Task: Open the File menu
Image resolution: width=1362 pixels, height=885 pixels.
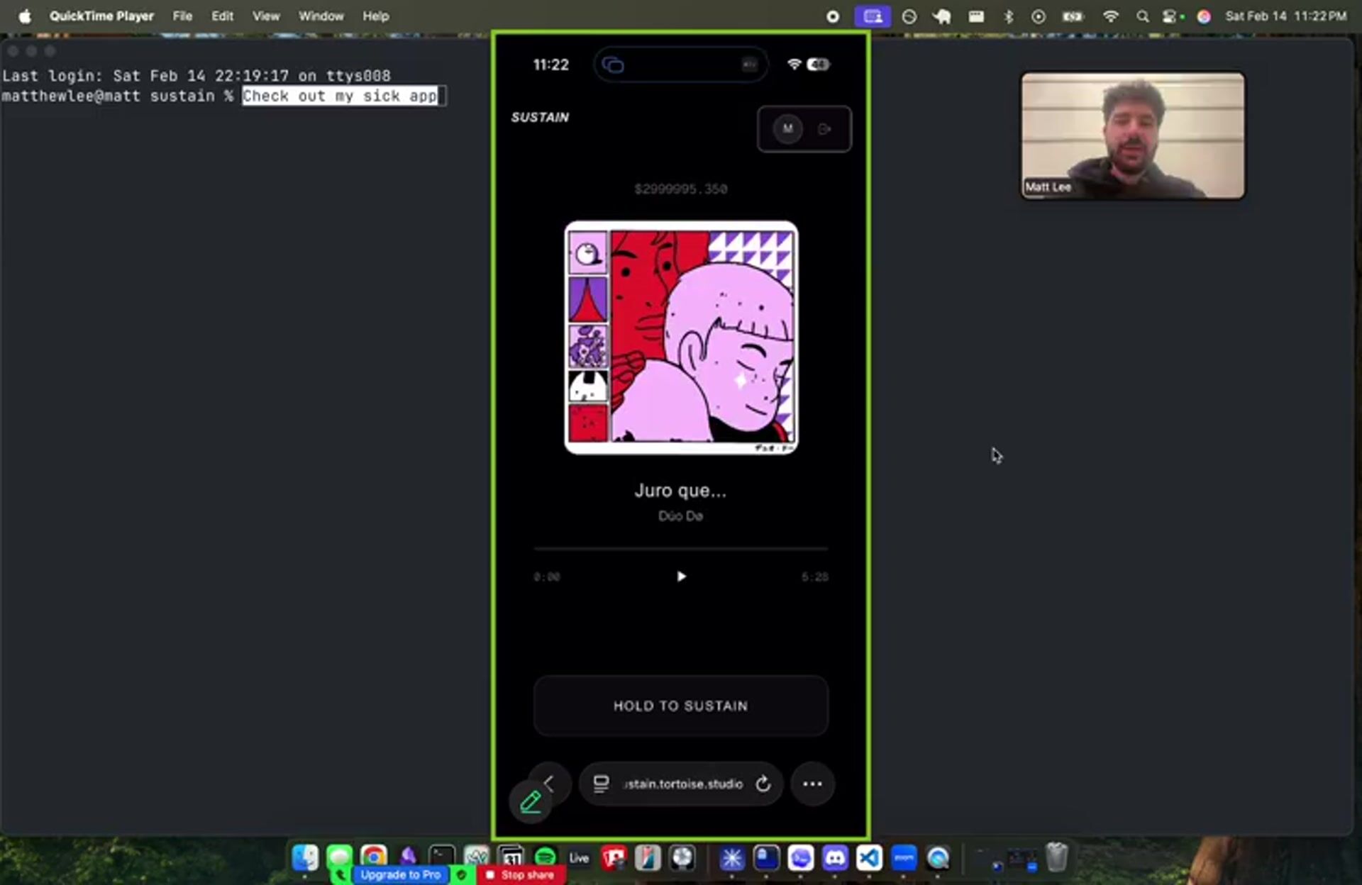Action: pyautogui.click(x=182, y=16)
